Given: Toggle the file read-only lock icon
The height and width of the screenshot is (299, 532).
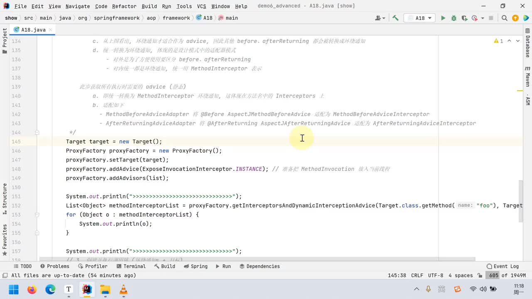Looking at the screenshot, I should pos(480,275).
